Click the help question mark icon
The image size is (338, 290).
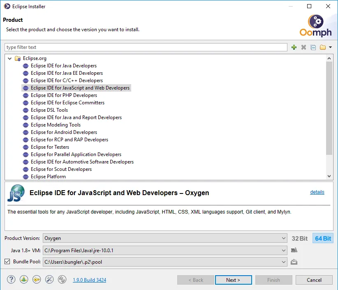pos(11,280)
